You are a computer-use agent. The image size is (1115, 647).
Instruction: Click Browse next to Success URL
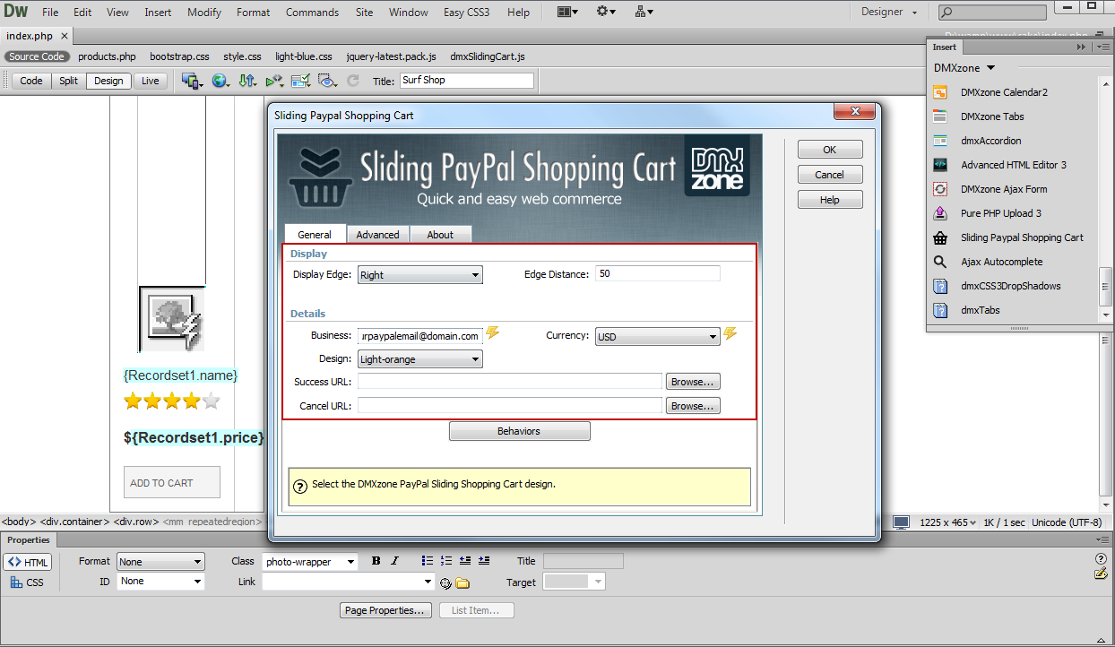click(694, 382)
